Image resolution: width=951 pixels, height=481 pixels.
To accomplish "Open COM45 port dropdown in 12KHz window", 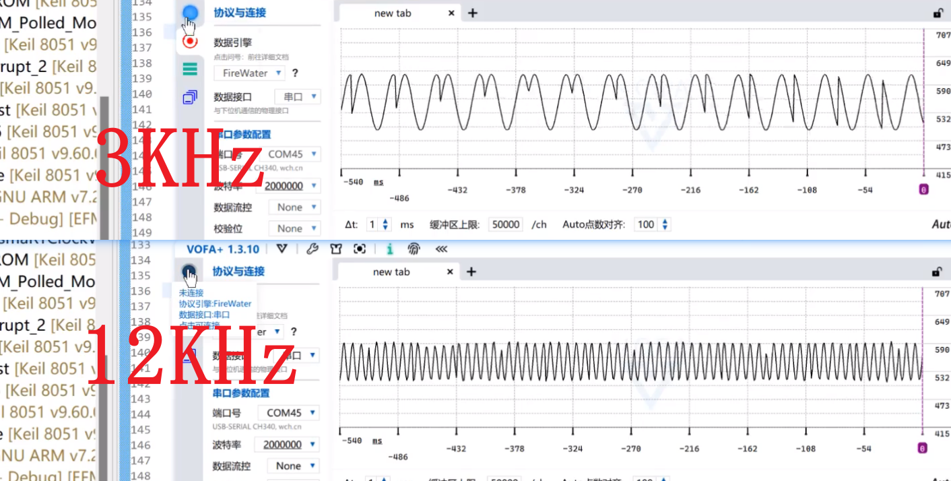I will pos(290,412).
